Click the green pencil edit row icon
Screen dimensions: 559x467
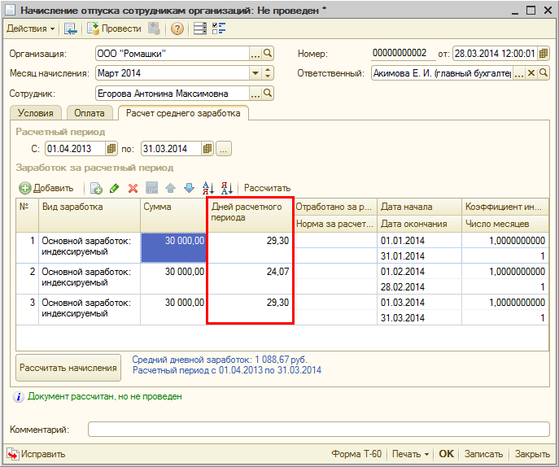click(x=115, y=187)
